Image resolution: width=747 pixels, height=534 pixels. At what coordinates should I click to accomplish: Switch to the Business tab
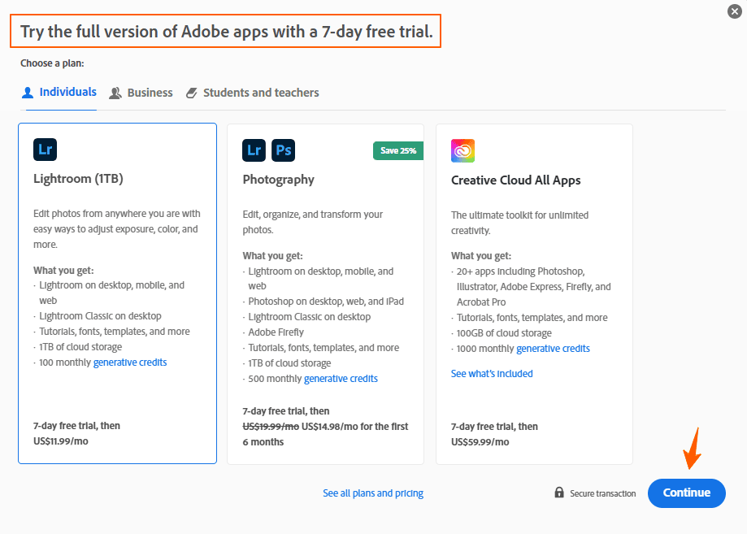click(141, 93)
